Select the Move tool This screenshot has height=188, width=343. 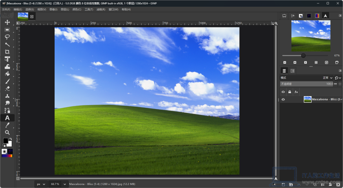[x=7, y=22]
